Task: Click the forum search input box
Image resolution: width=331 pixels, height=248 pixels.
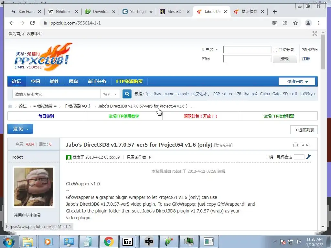Action: coord(56,94)
